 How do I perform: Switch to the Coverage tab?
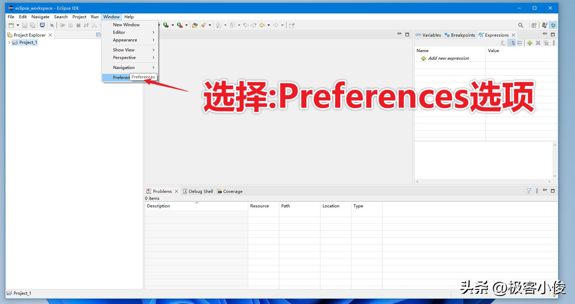pyautogui.click(x=230, y=191)
